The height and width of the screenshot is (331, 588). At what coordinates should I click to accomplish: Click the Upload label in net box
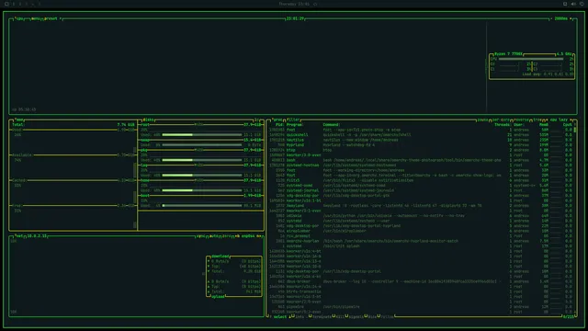tap(218, 296)
